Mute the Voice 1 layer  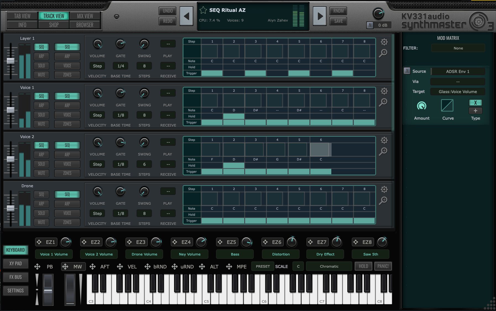[41, 124]
